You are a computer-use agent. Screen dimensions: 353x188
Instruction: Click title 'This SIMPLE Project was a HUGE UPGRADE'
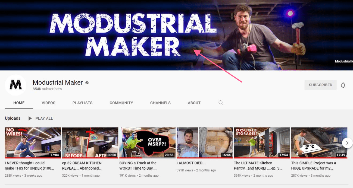314,165
